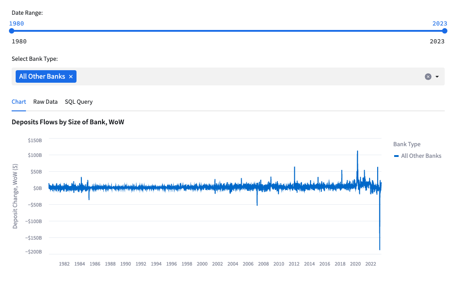Select the right slider handle labeled 2023
This screenshot has width=455, height=283.
point(444,31)
